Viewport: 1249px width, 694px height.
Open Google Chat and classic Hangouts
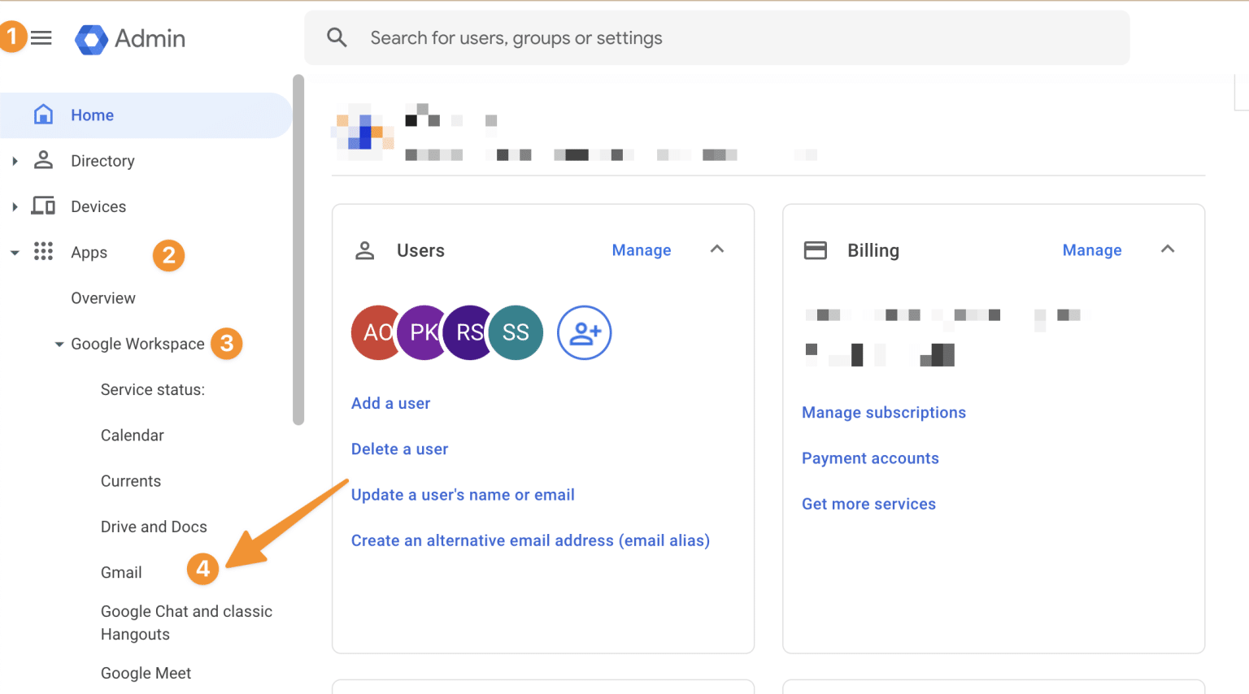click(x=186, y=622)
